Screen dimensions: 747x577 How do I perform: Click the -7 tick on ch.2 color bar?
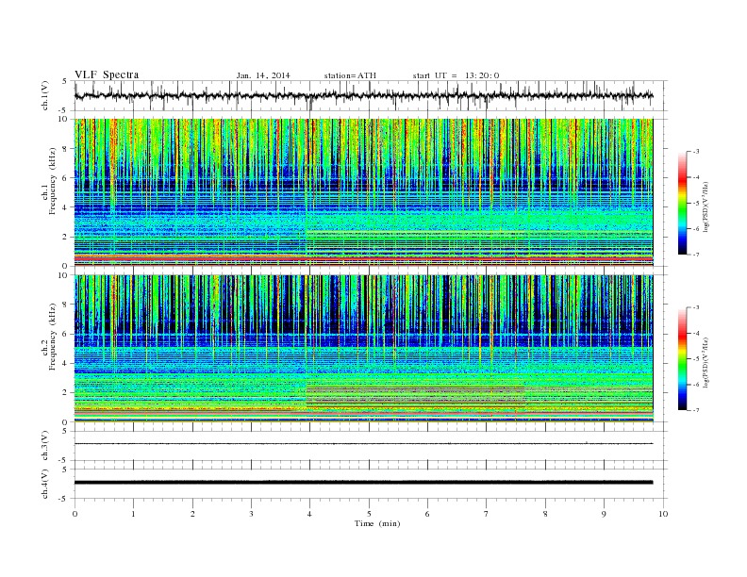pos(696,410)
